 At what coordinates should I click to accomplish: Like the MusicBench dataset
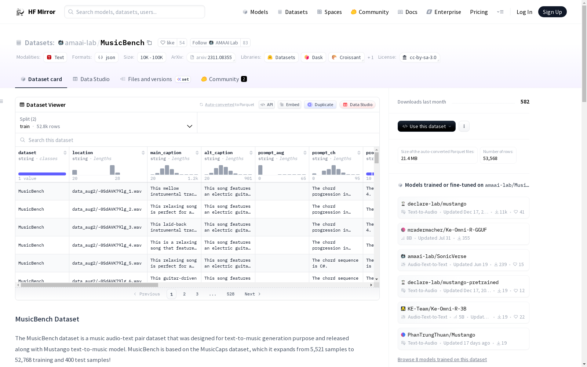click(168, 43)
